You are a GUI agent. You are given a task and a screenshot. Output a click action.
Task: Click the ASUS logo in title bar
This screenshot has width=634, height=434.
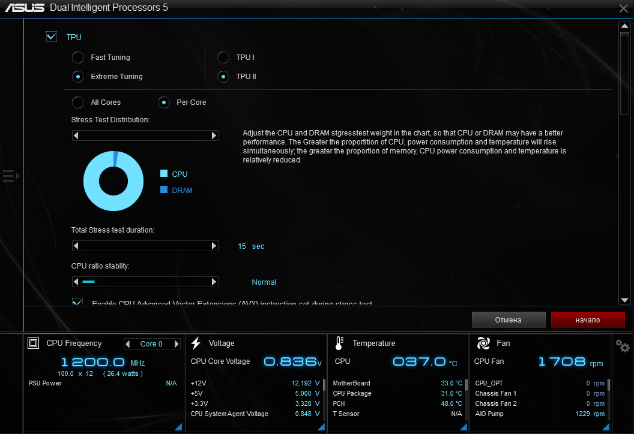coord(25,8)
